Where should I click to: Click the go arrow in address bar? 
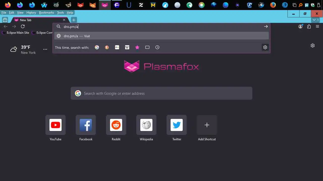click(x=266, y=26)
